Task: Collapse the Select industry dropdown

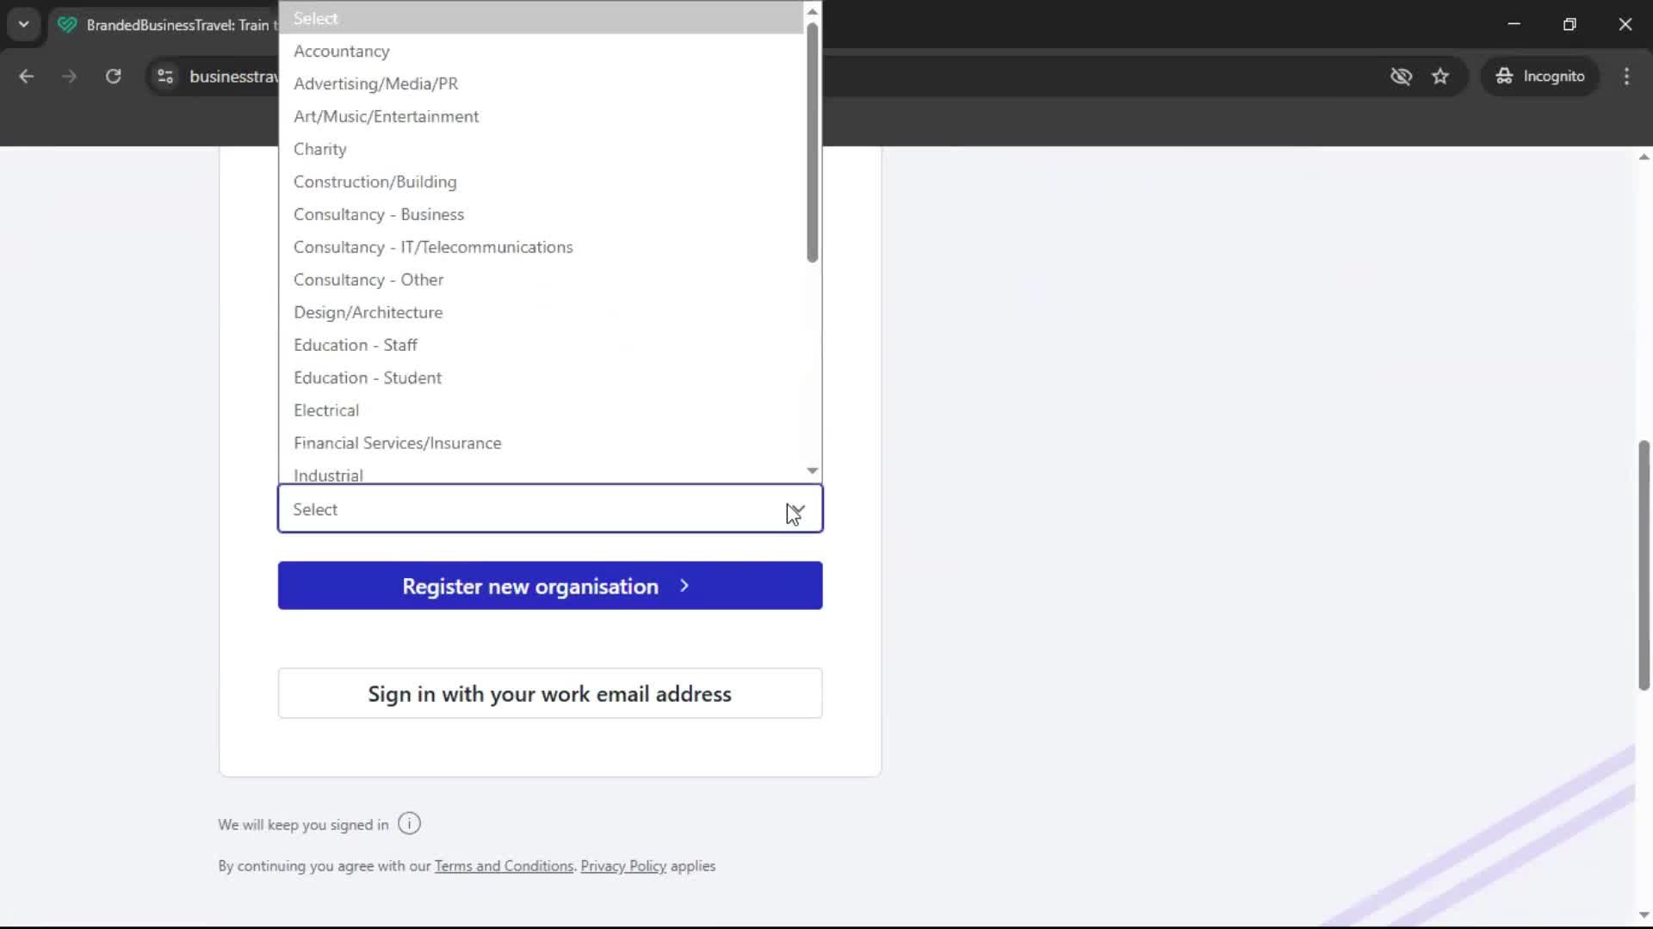Action: coord(796,509)
